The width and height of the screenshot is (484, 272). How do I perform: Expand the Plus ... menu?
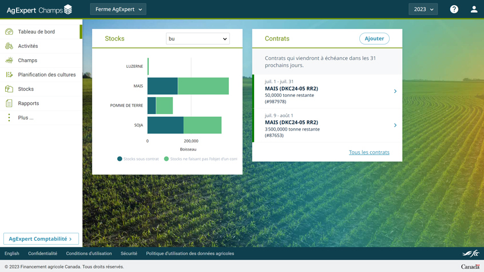41,117
